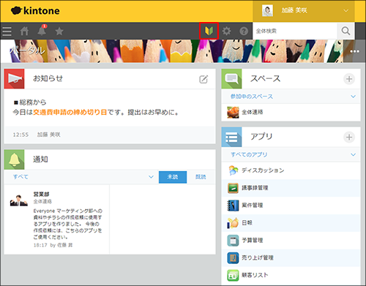This screenshot has width=366, height=286.
Task: Click the 議事録管理 app icon
Action: coord(233,188)
